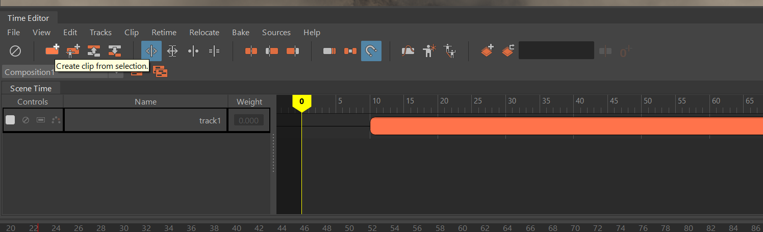This screenshot has width=763, height=232.
Task: Toggle the snapping magnet icon
Action: click(371, 51)
